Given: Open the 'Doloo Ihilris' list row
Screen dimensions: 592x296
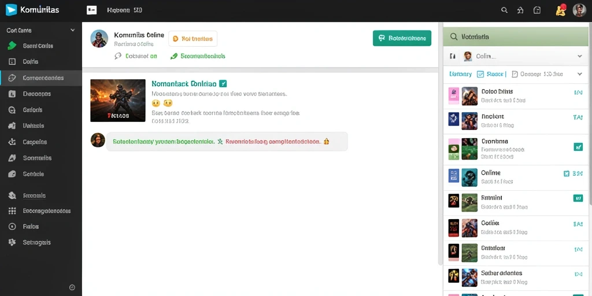Looking at the screenshot, I should pos(516,97).
